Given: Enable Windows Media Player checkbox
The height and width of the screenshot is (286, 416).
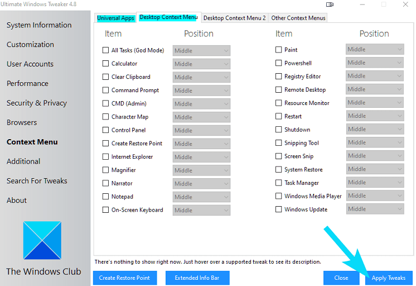Looking at the screenshot, I should (279, 196).
